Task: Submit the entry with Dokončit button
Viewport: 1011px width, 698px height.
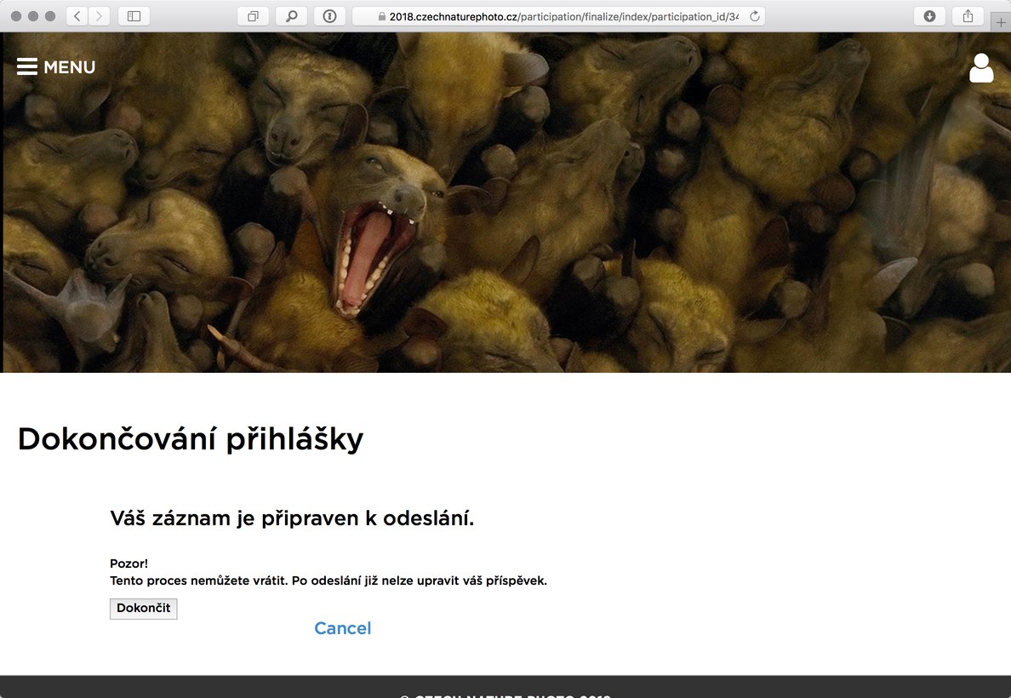Action: [x=143, y=609]
